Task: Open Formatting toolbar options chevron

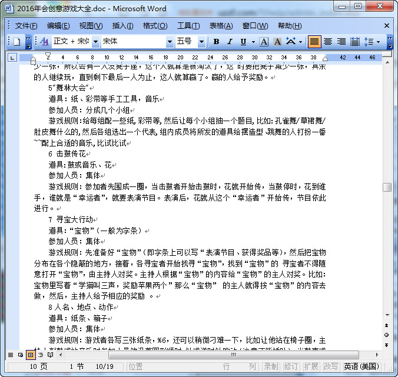Action: 390,42
